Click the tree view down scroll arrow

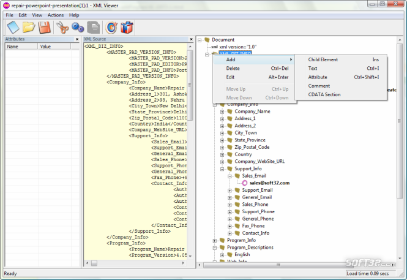pyautogui.click(x=400, y=258)
